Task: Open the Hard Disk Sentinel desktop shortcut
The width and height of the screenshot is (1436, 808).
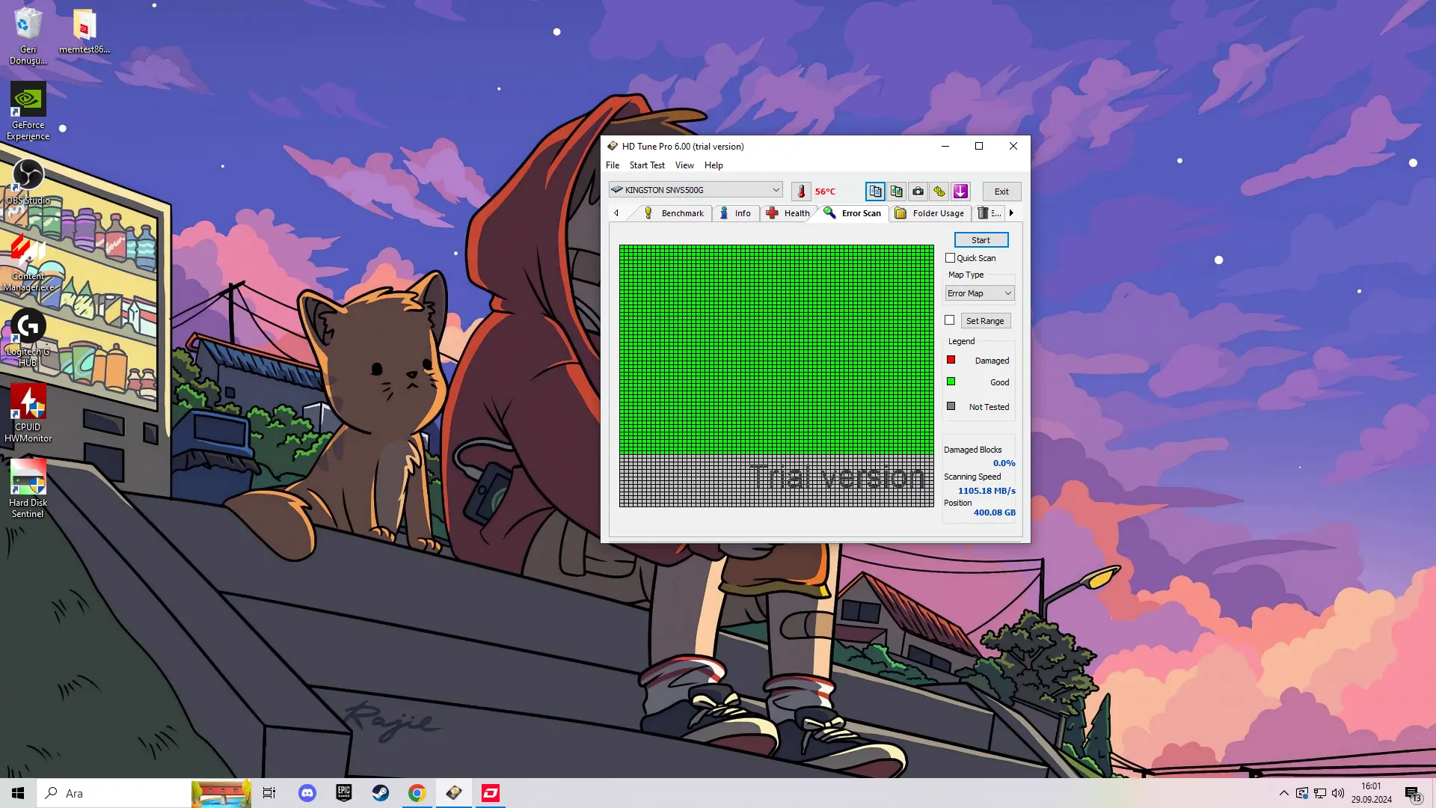Action: [x=28, y=489]
